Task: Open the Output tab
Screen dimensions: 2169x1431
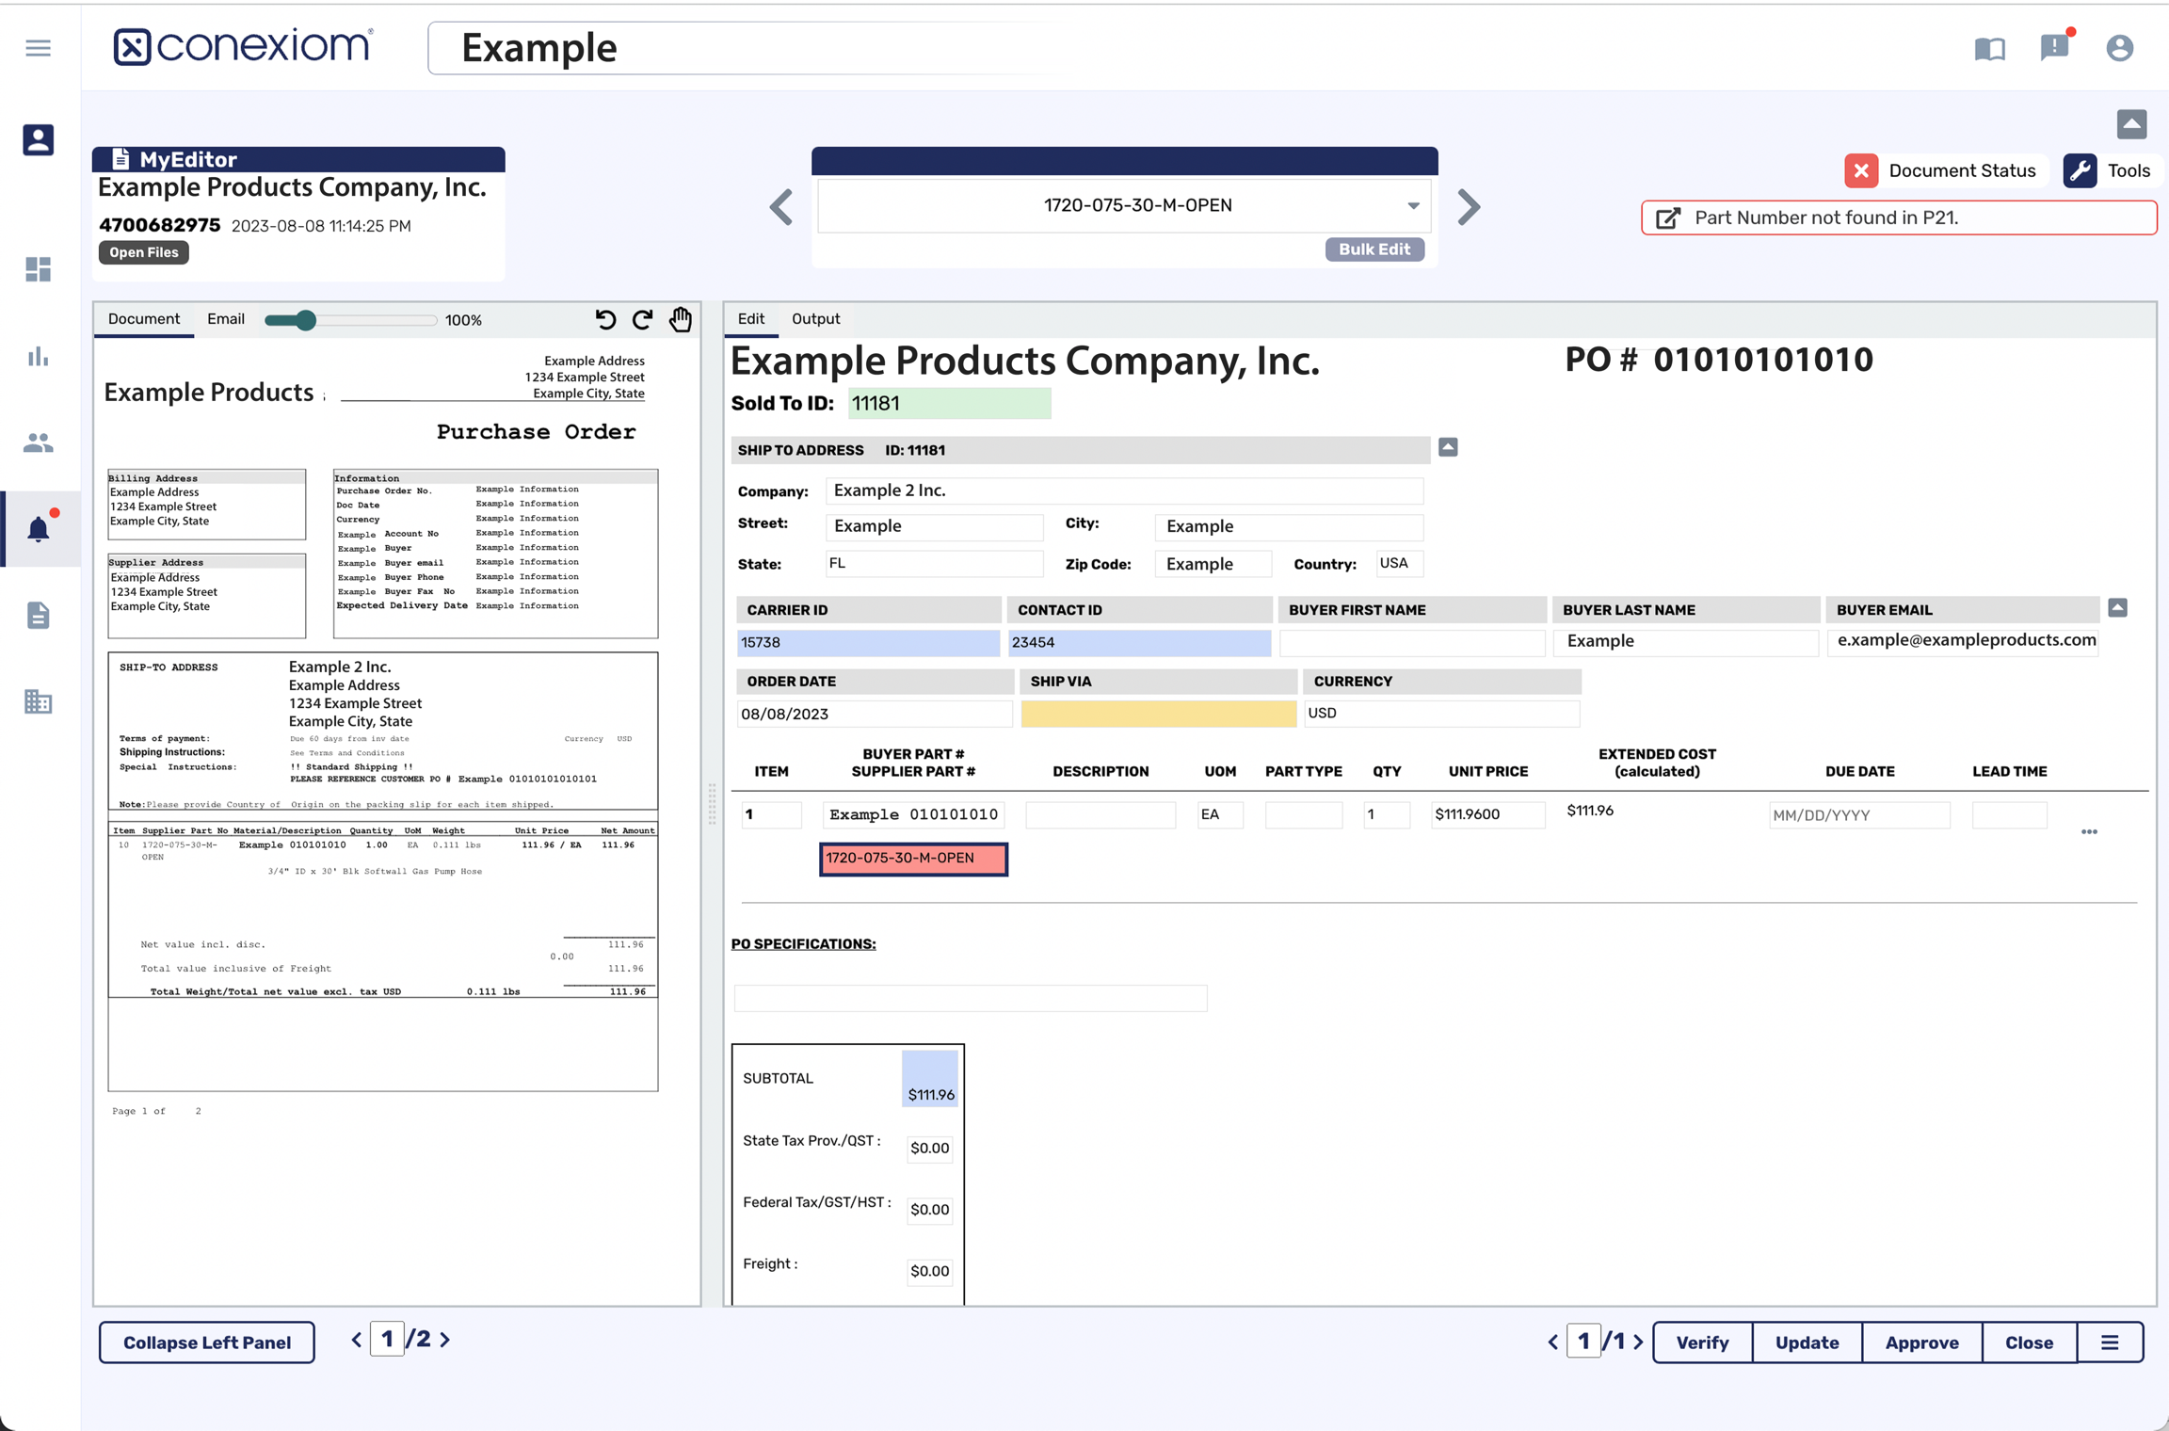Action: click(815, 318)
